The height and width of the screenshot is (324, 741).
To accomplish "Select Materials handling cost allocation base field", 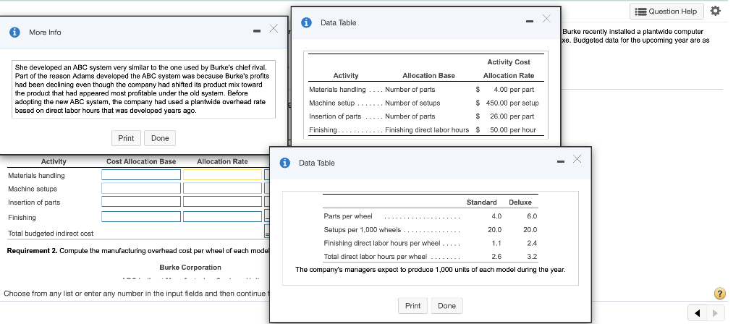I will point(141,175).
